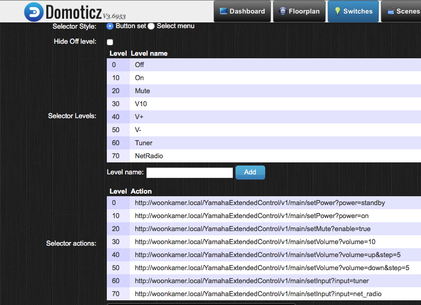This screenshot has height=305, width=421.
Task: Select the setPower?power=on action row
Action: pyautogui.click(x=264, y=215)
